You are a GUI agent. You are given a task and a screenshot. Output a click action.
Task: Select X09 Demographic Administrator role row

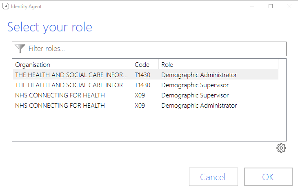146,105
